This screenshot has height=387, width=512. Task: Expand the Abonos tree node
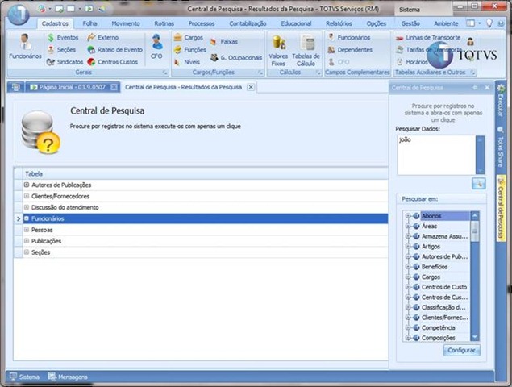[x=408, y=216]
